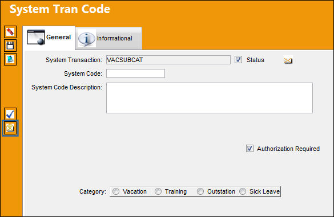
Task: Click the highlighted envelope icon in sidebar
Action: pos(10,128)
